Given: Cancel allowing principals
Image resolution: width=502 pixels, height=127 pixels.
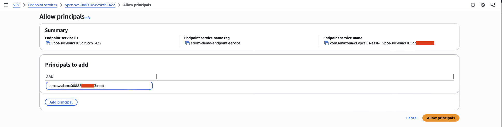Looking at the screenshot, I should point(412,118).
